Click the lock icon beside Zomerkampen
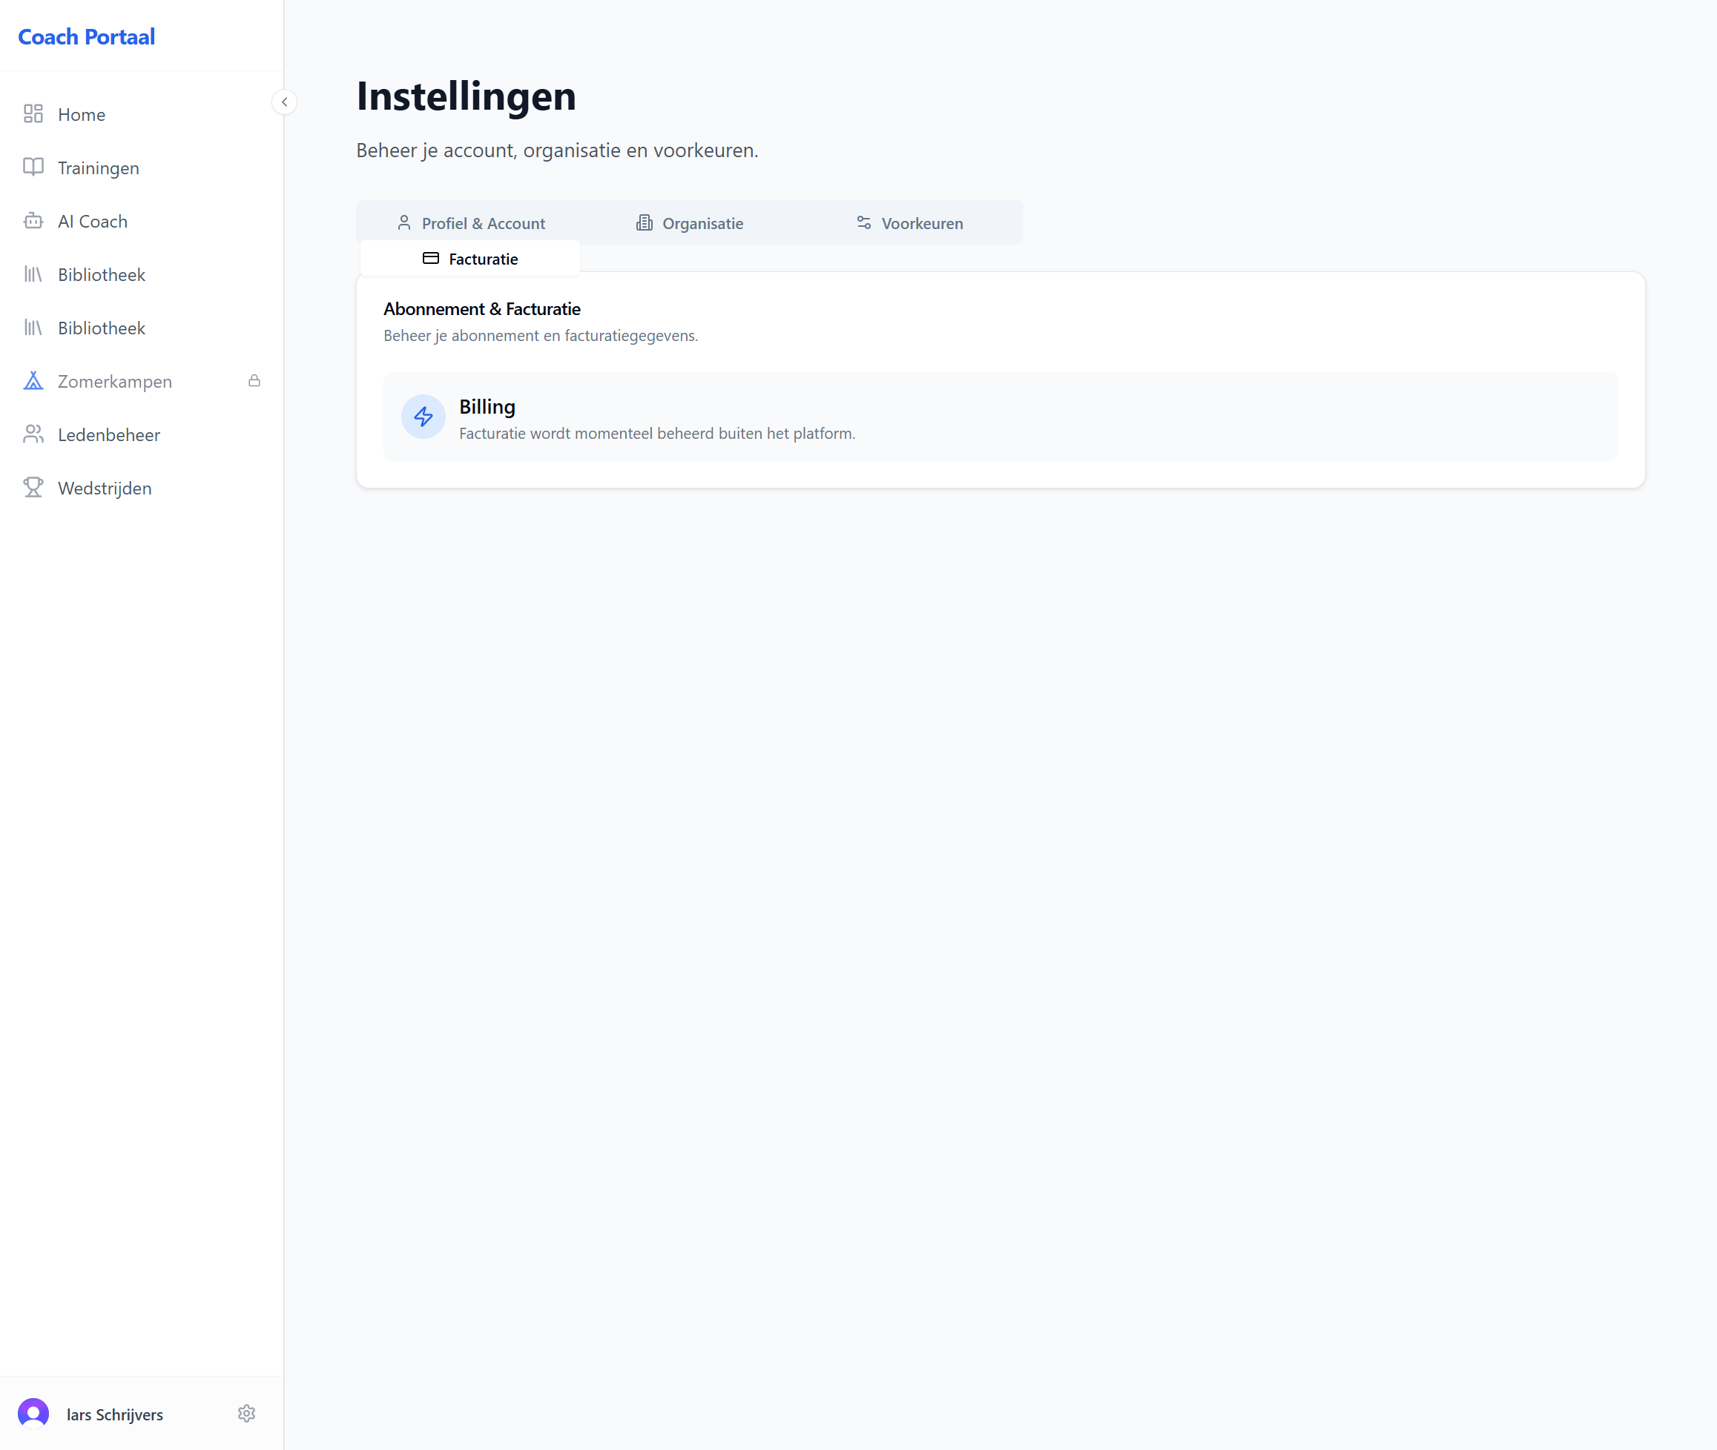The width and height of the screenshot is (1717, 1450). 254,380
